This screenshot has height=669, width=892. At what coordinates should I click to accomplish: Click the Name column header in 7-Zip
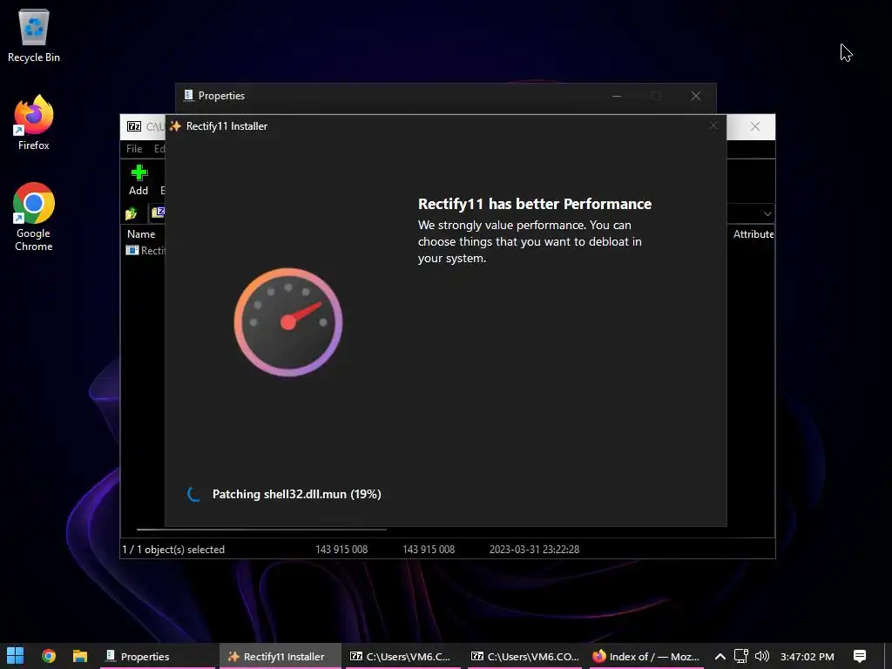141,233
